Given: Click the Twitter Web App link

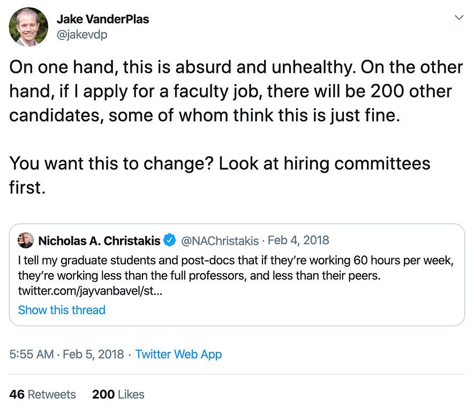Looking at the screenshot, I should coord(178,354).
